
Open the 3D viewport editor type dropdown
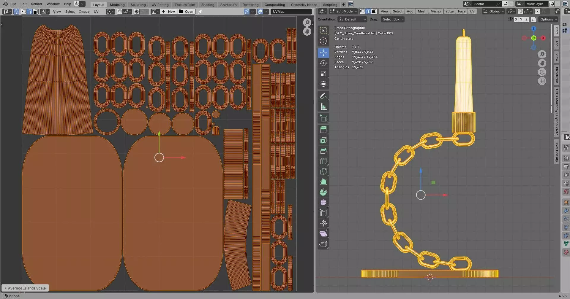pos(322,11)
